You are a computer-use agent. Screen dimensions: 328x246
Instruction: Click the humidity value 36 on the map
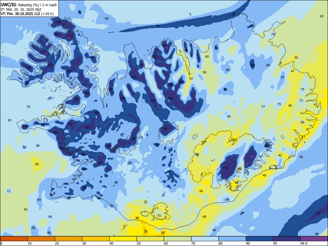click(x=137, y=218)
